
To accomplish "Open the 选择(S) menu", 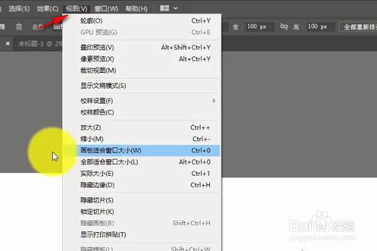I will point(19,9).
